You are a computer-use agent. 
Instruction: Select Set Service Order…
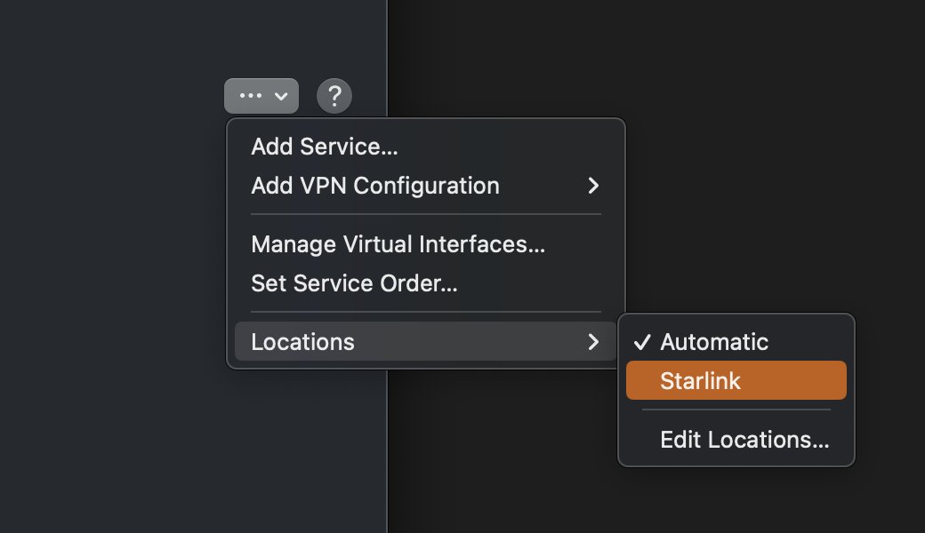pyautogui.click(x=425, y=283)
